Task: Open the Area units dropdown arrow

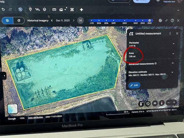Action: 173,54
